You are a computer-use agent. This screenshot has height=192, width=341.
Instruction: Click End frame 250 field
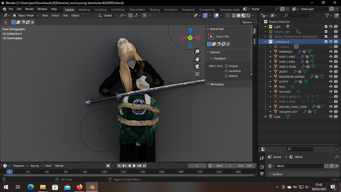pyautogui.click(x=246, y=166)
